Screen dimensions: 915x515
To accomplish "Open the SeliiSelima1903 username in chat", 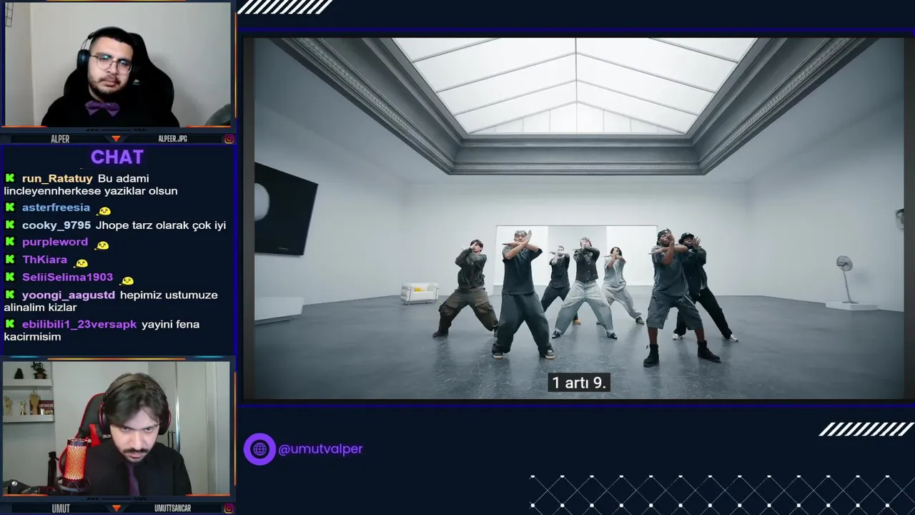I will pyautogui.click(x=67, y=277).
